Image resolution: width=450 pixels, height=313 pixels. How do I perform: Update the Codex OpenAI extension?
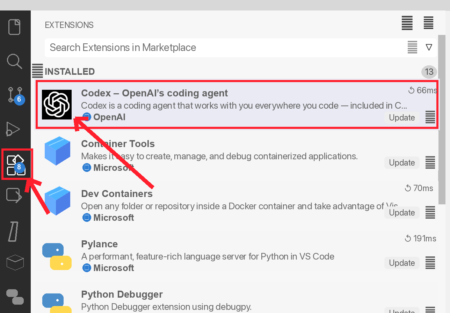pos(402,118)
